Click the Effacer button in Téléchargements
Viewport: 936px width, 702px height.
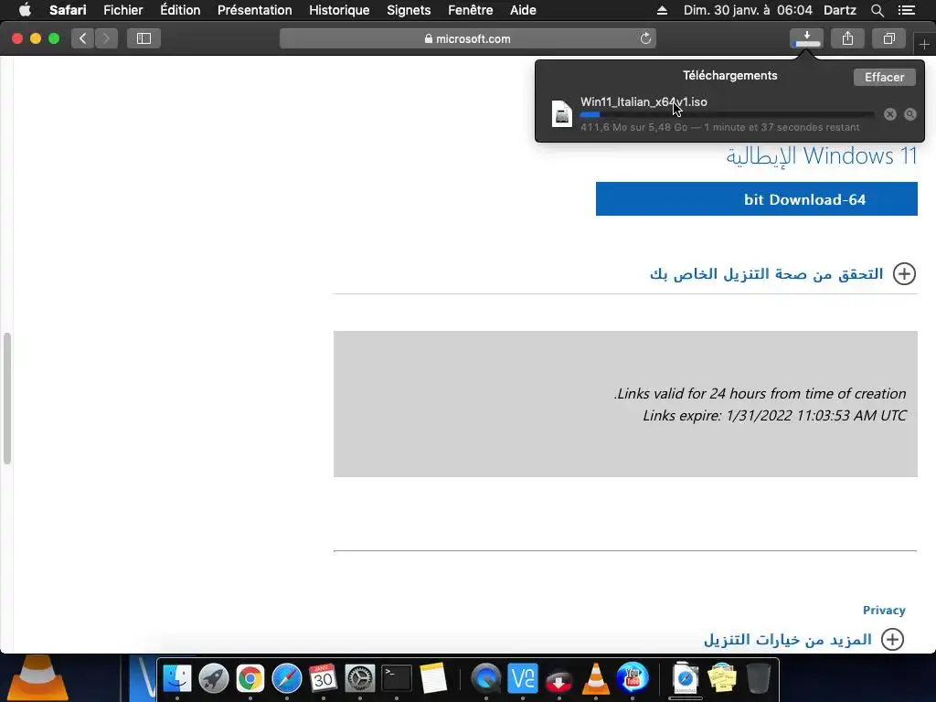pos(884,77)
